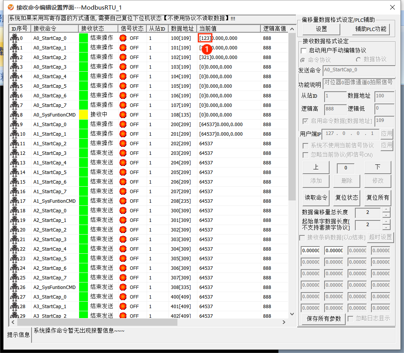Viewport: 404px width, 353px height.
Task: Click the robot icon in row 26
Action: pos(15,287)
